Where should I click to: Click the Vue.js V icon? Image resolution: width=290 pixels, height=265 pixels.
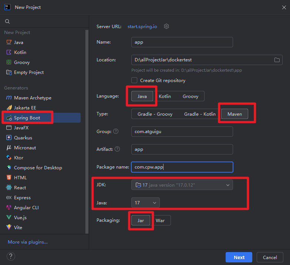tap(9, 217)
